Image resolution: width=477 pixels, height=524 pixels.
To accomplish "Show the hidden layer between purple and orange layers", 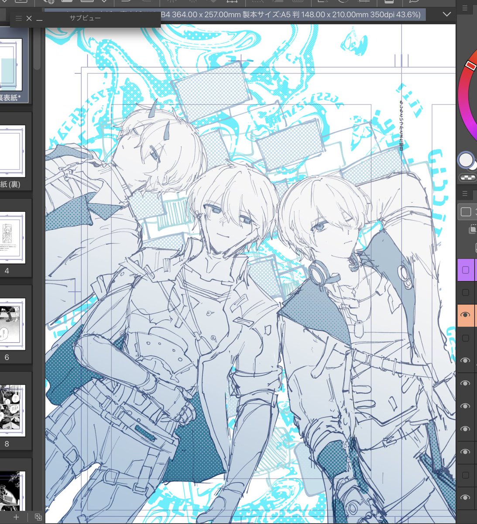I will click(x=465, y=293).
